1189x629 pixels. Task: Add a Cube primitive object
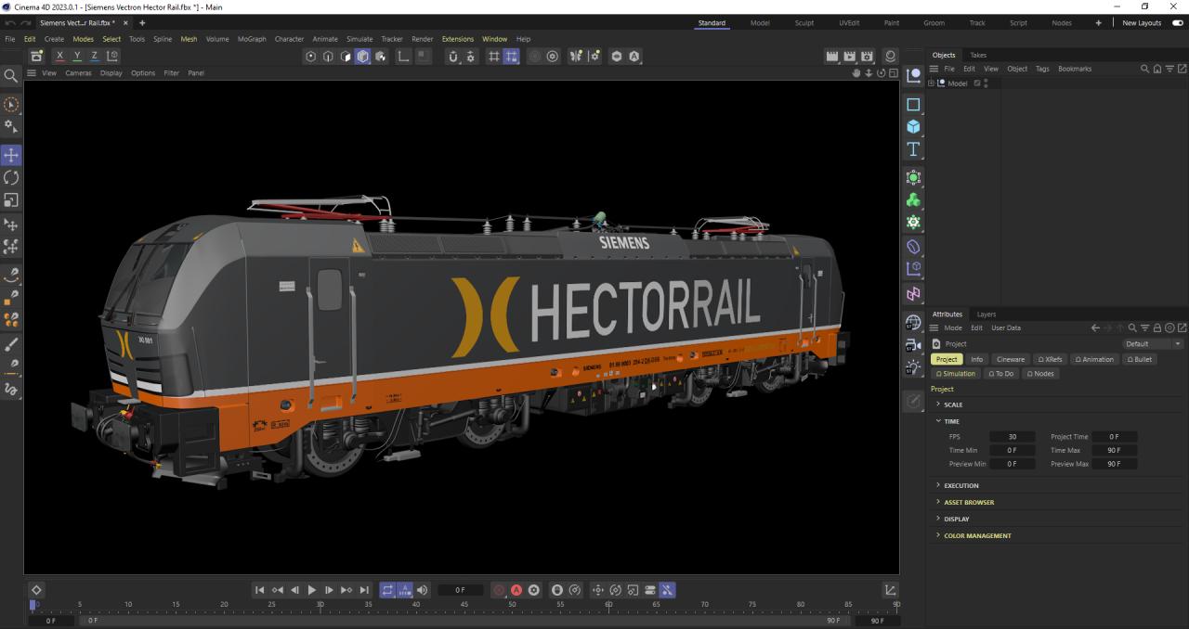913,127
